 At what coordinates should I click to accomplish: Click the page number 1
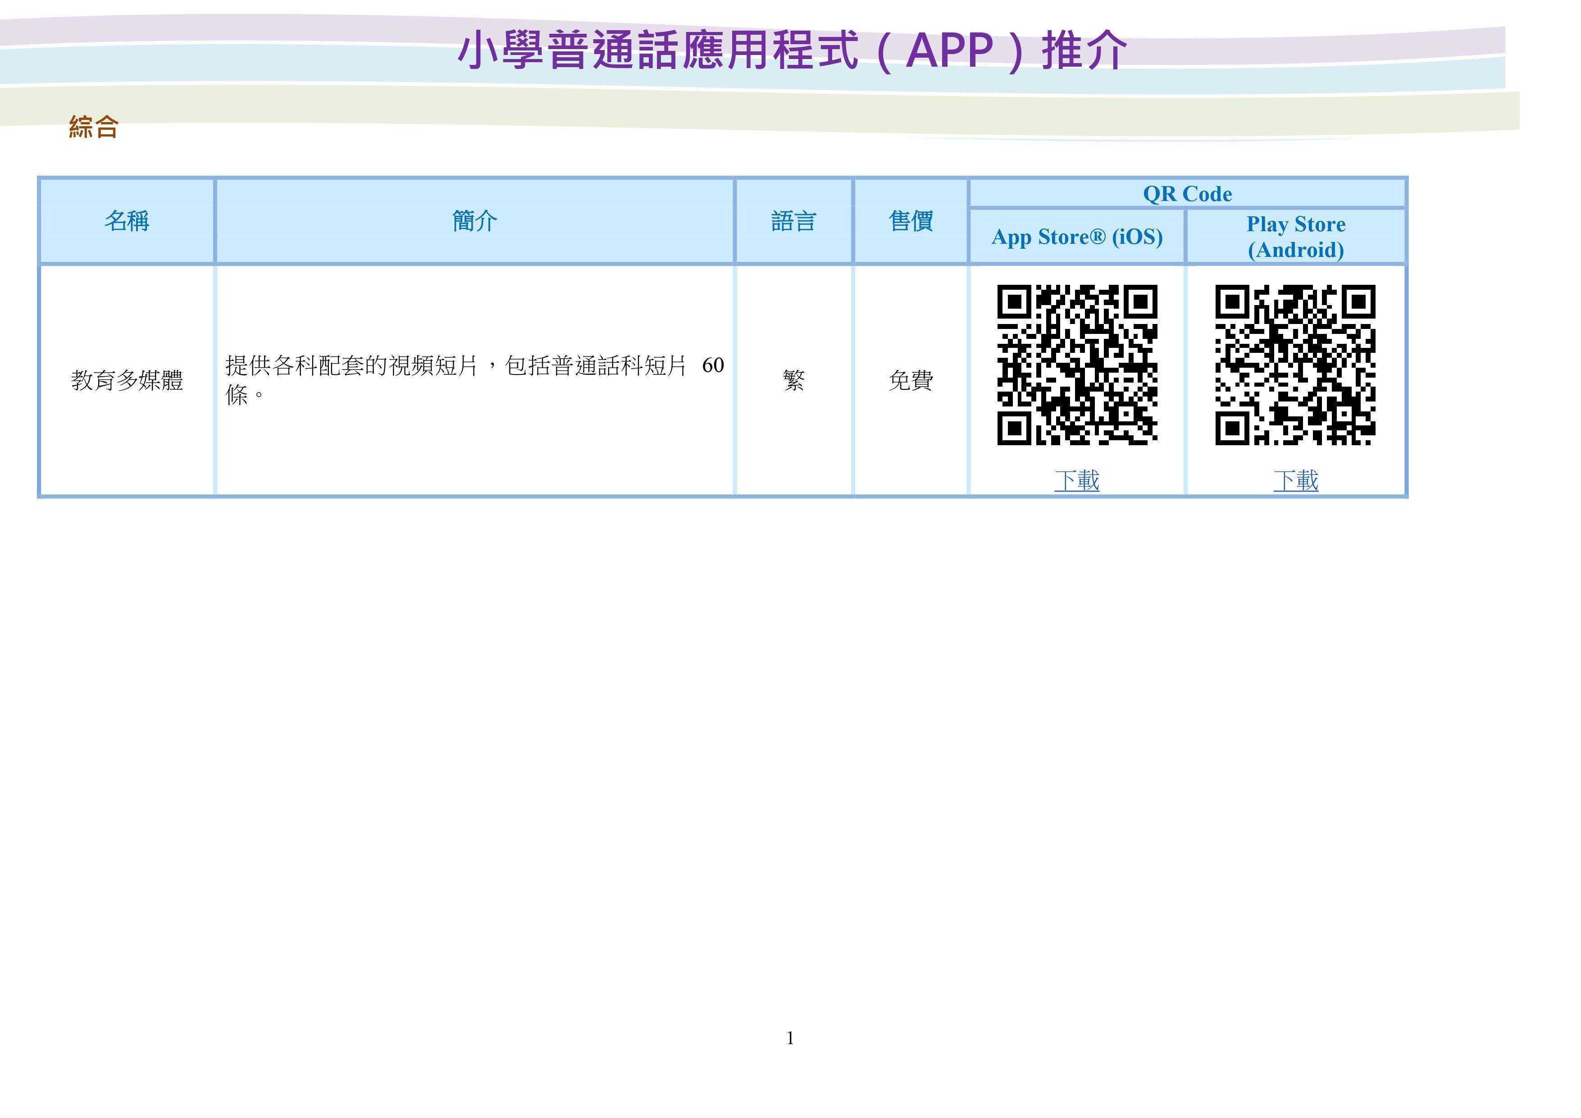[x=790, y=1038]
